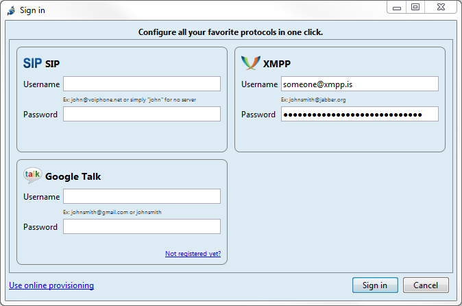Click the XMPP protocol logo icon
Image resolution: width=462 pixels, height=306 pixels.
pyautogui.click(x=250, y=63)
